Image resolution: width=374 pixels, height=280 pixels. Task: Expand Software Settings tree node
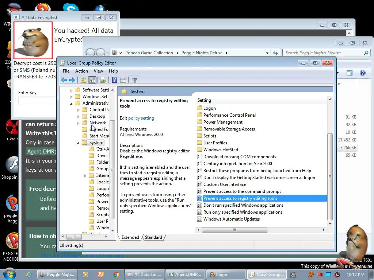(x=71, y=90)
